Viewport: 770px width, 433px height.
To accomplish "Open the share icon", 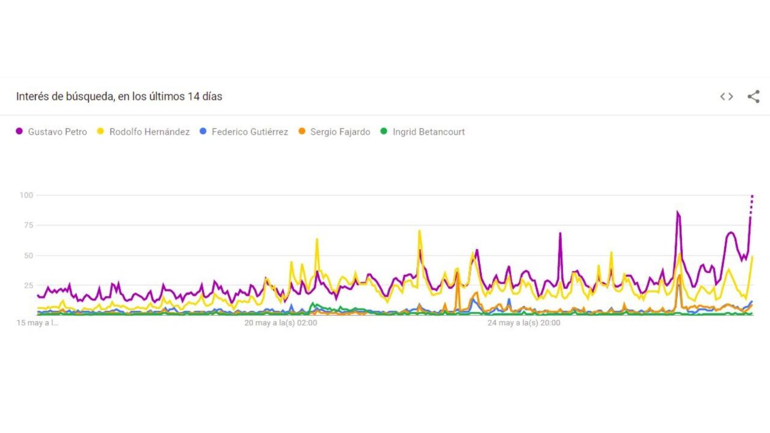I will pyautogui.click(x=754, y=96).
